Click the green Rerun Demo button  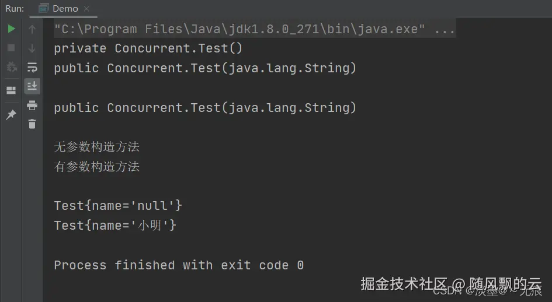[11, 29]
